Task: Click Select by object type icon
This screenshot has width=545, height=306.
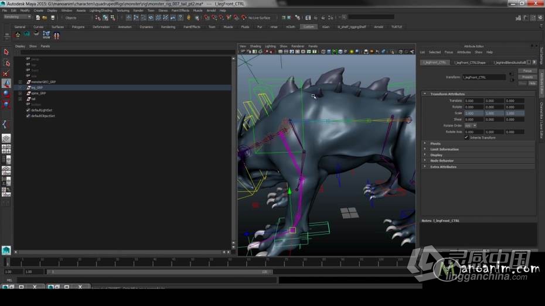Action: pos(105,18)
